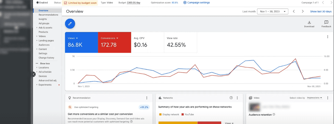The image size is (334, 124).
Task: Click the Audience retention help icon
Action: [x=274, y=115]
